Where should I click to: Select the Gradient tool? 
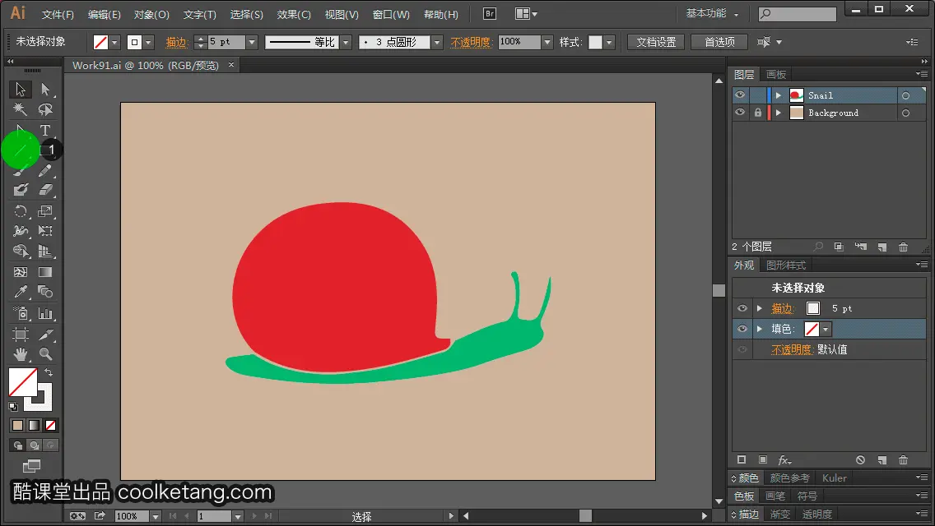pyautogui.click(x=45, y=272)
